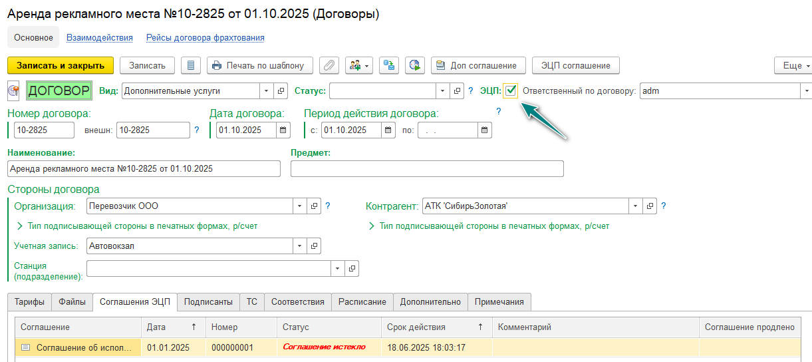Toggle the ЭЦП checkbox
Screen dimensions: 812x362
coord(510,90)
